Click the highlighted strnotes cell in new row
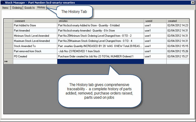 coord(100,61)
